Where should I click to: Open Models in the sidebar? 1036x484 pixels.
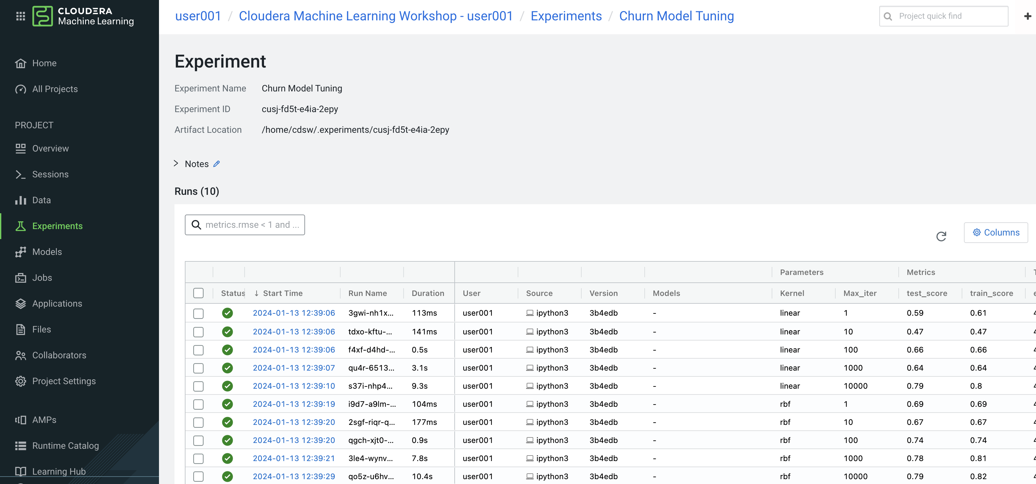[47, 252]
